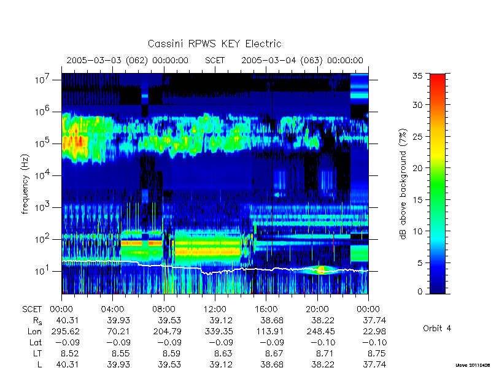
Task: Click the Lon value 248.45
Action: [320, 331]
